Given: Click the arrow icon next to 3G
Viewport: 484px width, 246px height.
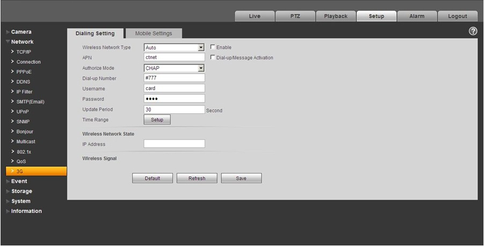Looking at the screenshot, I should point(12,171).
